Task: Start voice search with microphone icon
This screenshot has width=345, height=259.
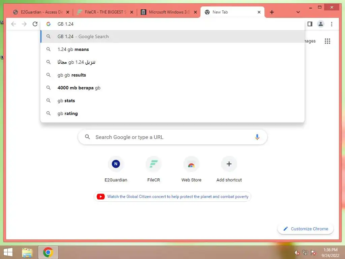Action: [257, 137]
